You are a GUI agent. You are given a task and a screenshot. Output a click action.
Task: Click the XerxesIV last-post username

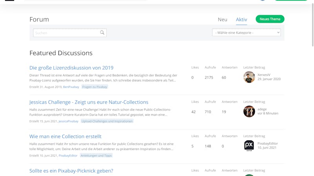(x=264, y=75)
